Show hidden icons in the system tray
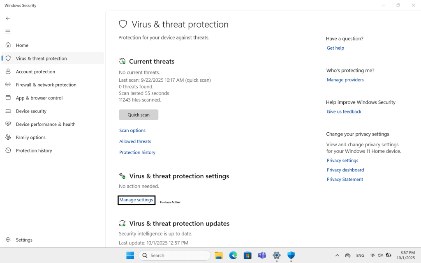421x263 pixels. point(337,256)
